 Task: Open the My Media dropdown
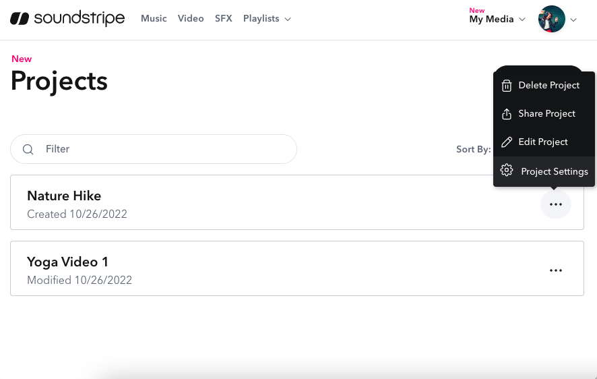[497, 20]
